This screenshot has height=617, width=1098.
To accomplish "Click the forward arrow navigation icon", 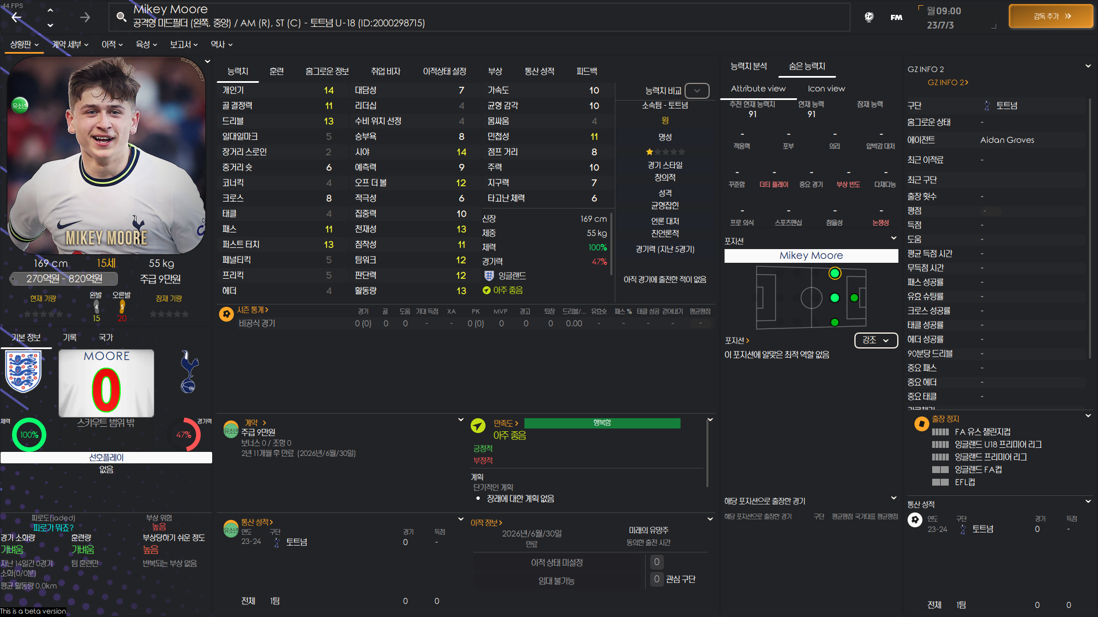I will 85,17.
